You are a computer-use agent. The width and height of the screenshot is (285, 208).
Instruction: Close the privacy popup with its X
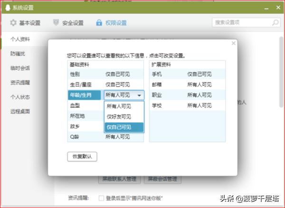(234, 43)
